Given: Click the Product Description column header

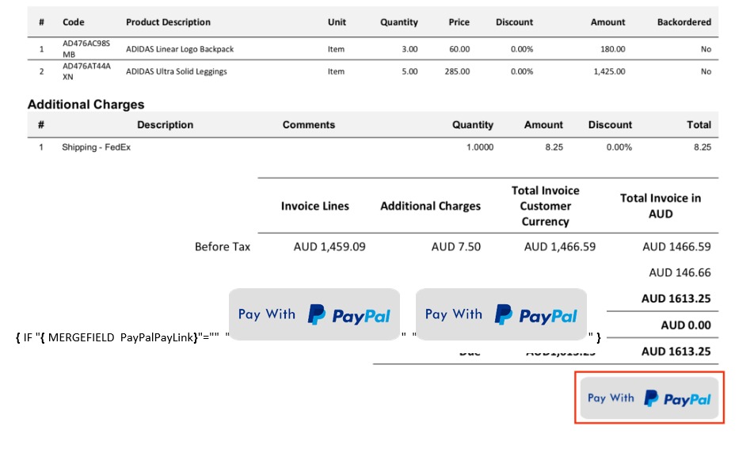Looking at the screenshot, I should pos(168,22).
